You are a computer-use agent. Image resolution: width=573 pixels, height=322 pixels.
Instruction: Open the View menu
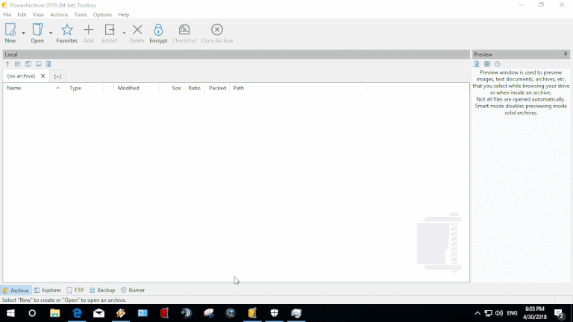[x=38, y=15]
